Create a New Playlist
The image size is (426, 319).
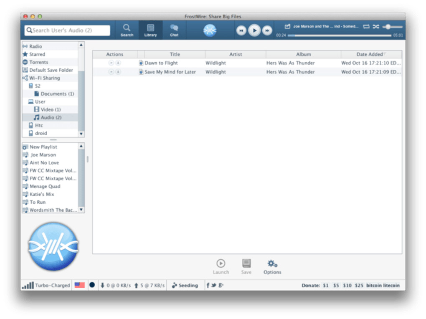click(50, 147)
